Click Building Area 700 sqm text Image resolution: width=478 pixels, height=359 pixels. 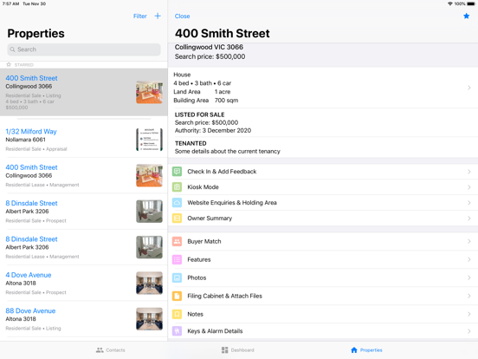tap(206, 100)
